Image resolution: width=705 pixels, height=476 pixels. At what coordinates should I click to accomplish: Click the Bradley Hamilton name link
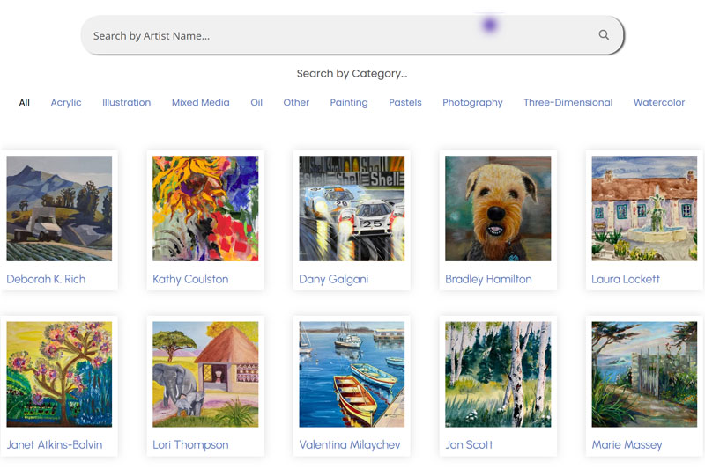pyautogui.click(x=488, y=279)
